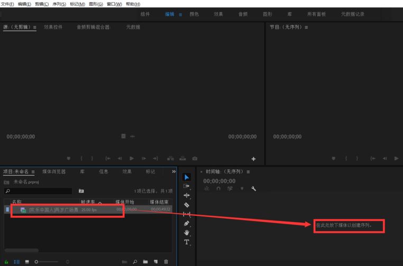Toggle Linked Selection in timeline

click(230, 189)
